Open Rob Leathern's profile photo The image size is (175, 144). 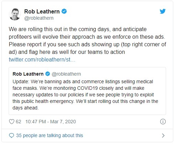coord(15,14)
